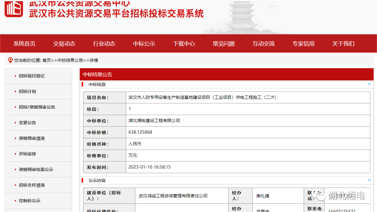377x212 pixels.
Task: Click the red bullet icon before 开标安排
Action: (14, 154)
